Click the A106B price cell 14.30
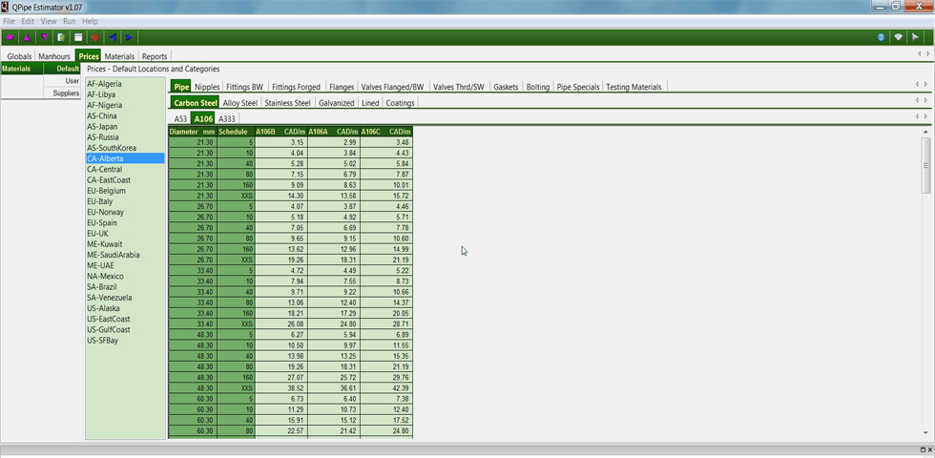The image size is (935, 458). click(x=281, y=196)
